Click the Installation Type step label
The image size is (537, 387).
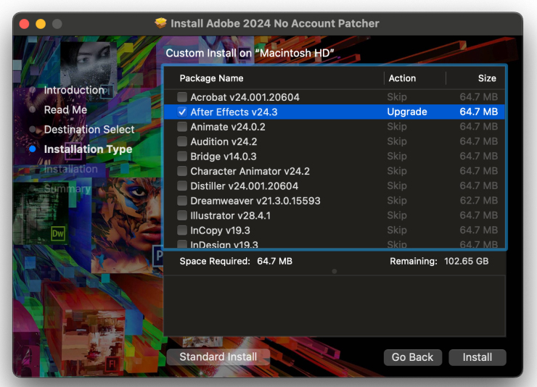pos(88,149)
